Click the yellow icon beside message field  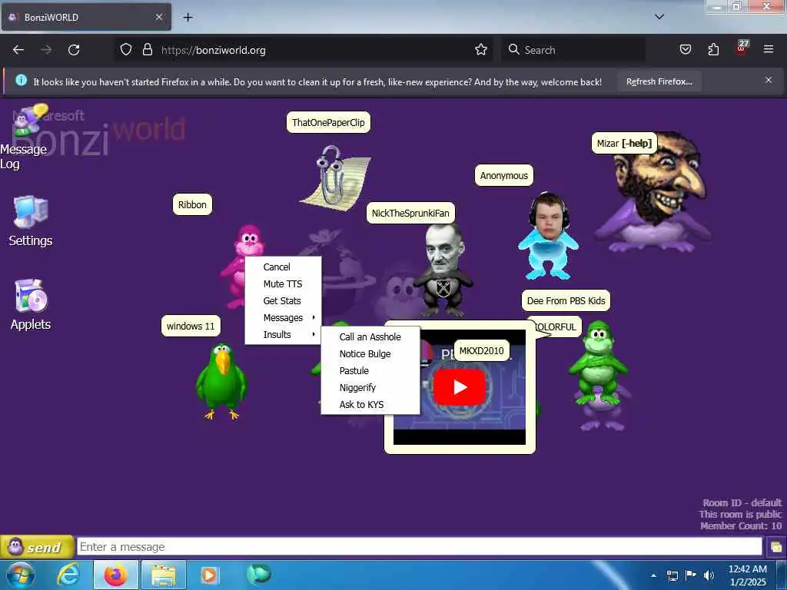point(775,547)
